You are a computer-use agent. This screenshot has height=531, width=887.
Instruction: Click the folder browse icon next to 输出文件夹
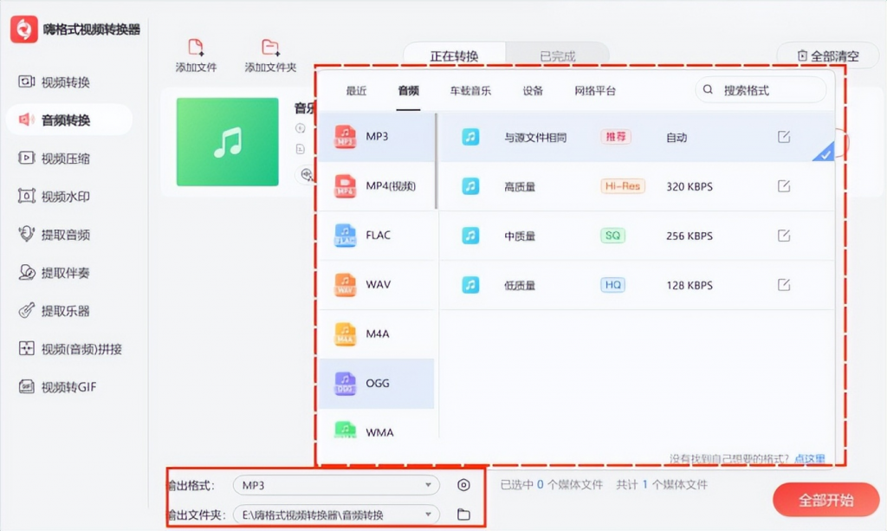(463, 515)
